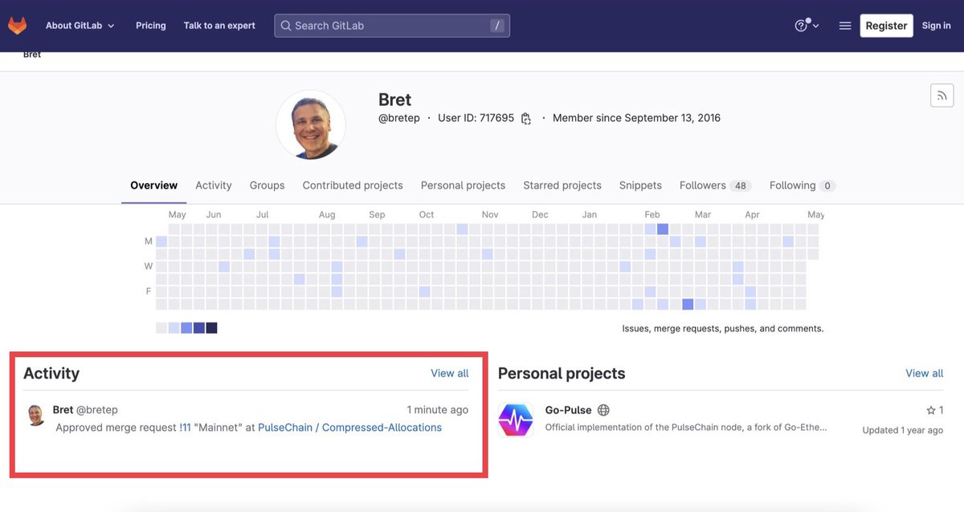
Task: Subscribe via the RSS feed icon
Action: 942,95
